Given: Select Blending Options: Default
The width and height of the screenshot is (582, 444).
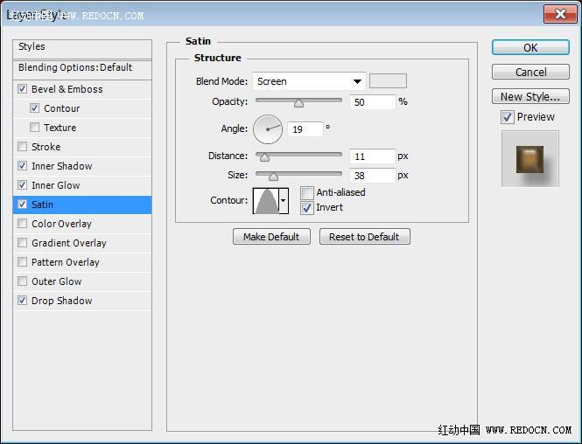Looking at the screenshot, I should point(82,68).
